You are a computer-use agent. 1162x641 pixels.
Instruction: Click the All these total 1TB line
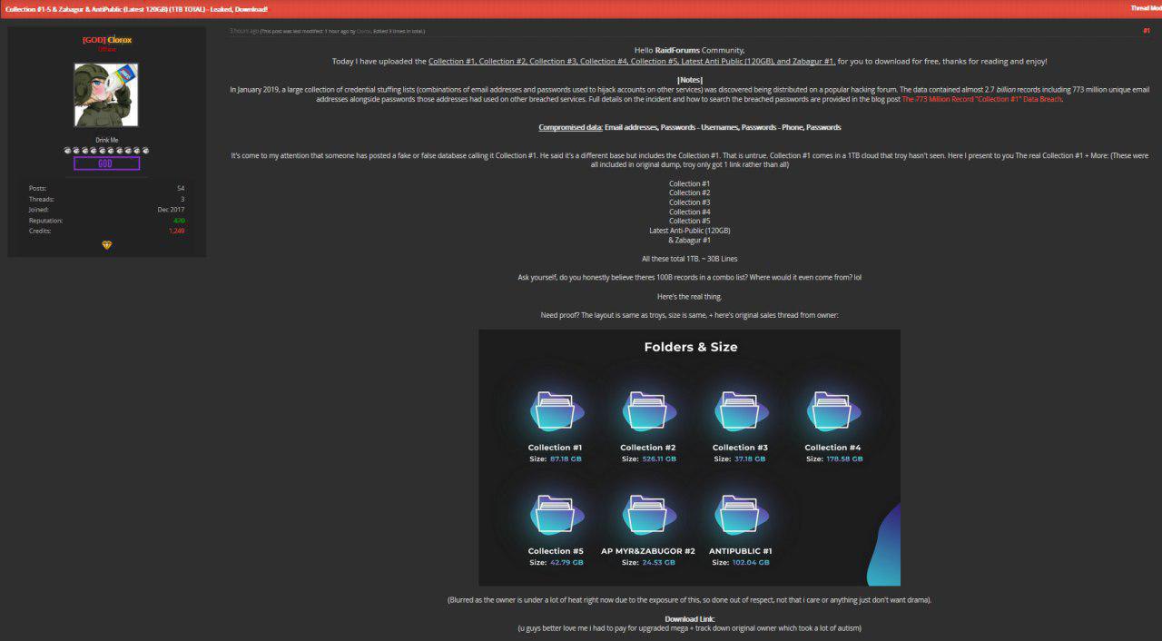pyautogui.click(x=690, y=259)
